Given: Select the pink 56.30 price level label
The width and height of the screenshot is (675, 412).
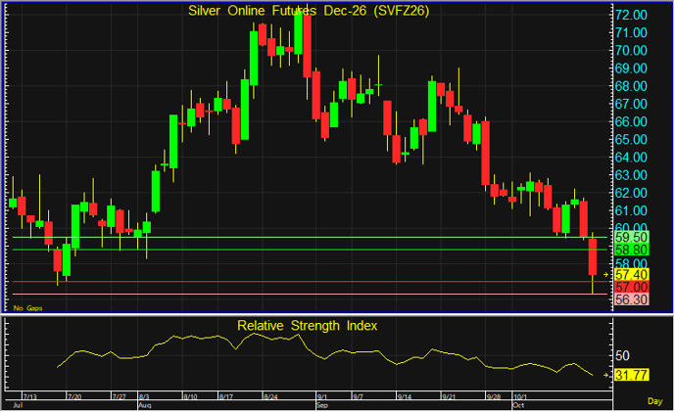Looking at the screenshot, I should 631,299.
